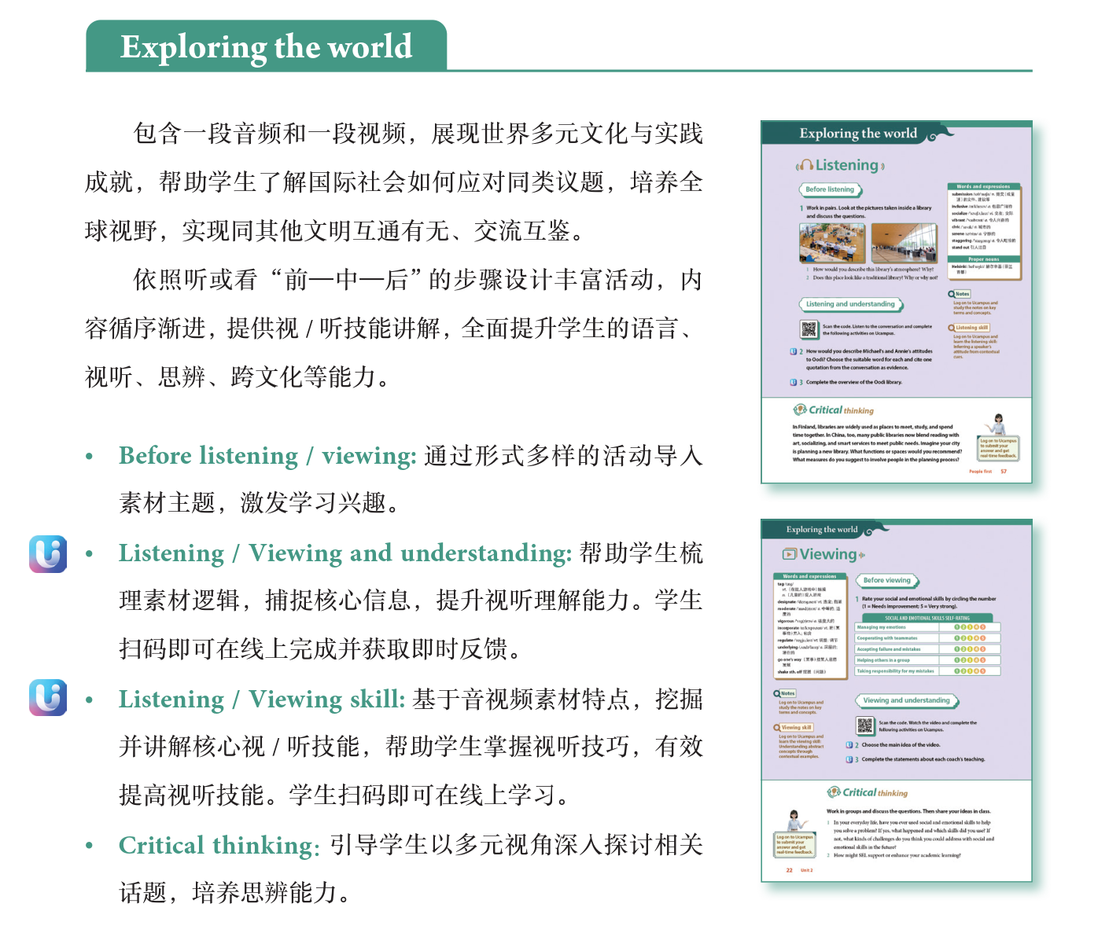The height and width of the screenshot is (933, 1109).
Task: Select the Exploring the world header tab
Action: (266, 46)
